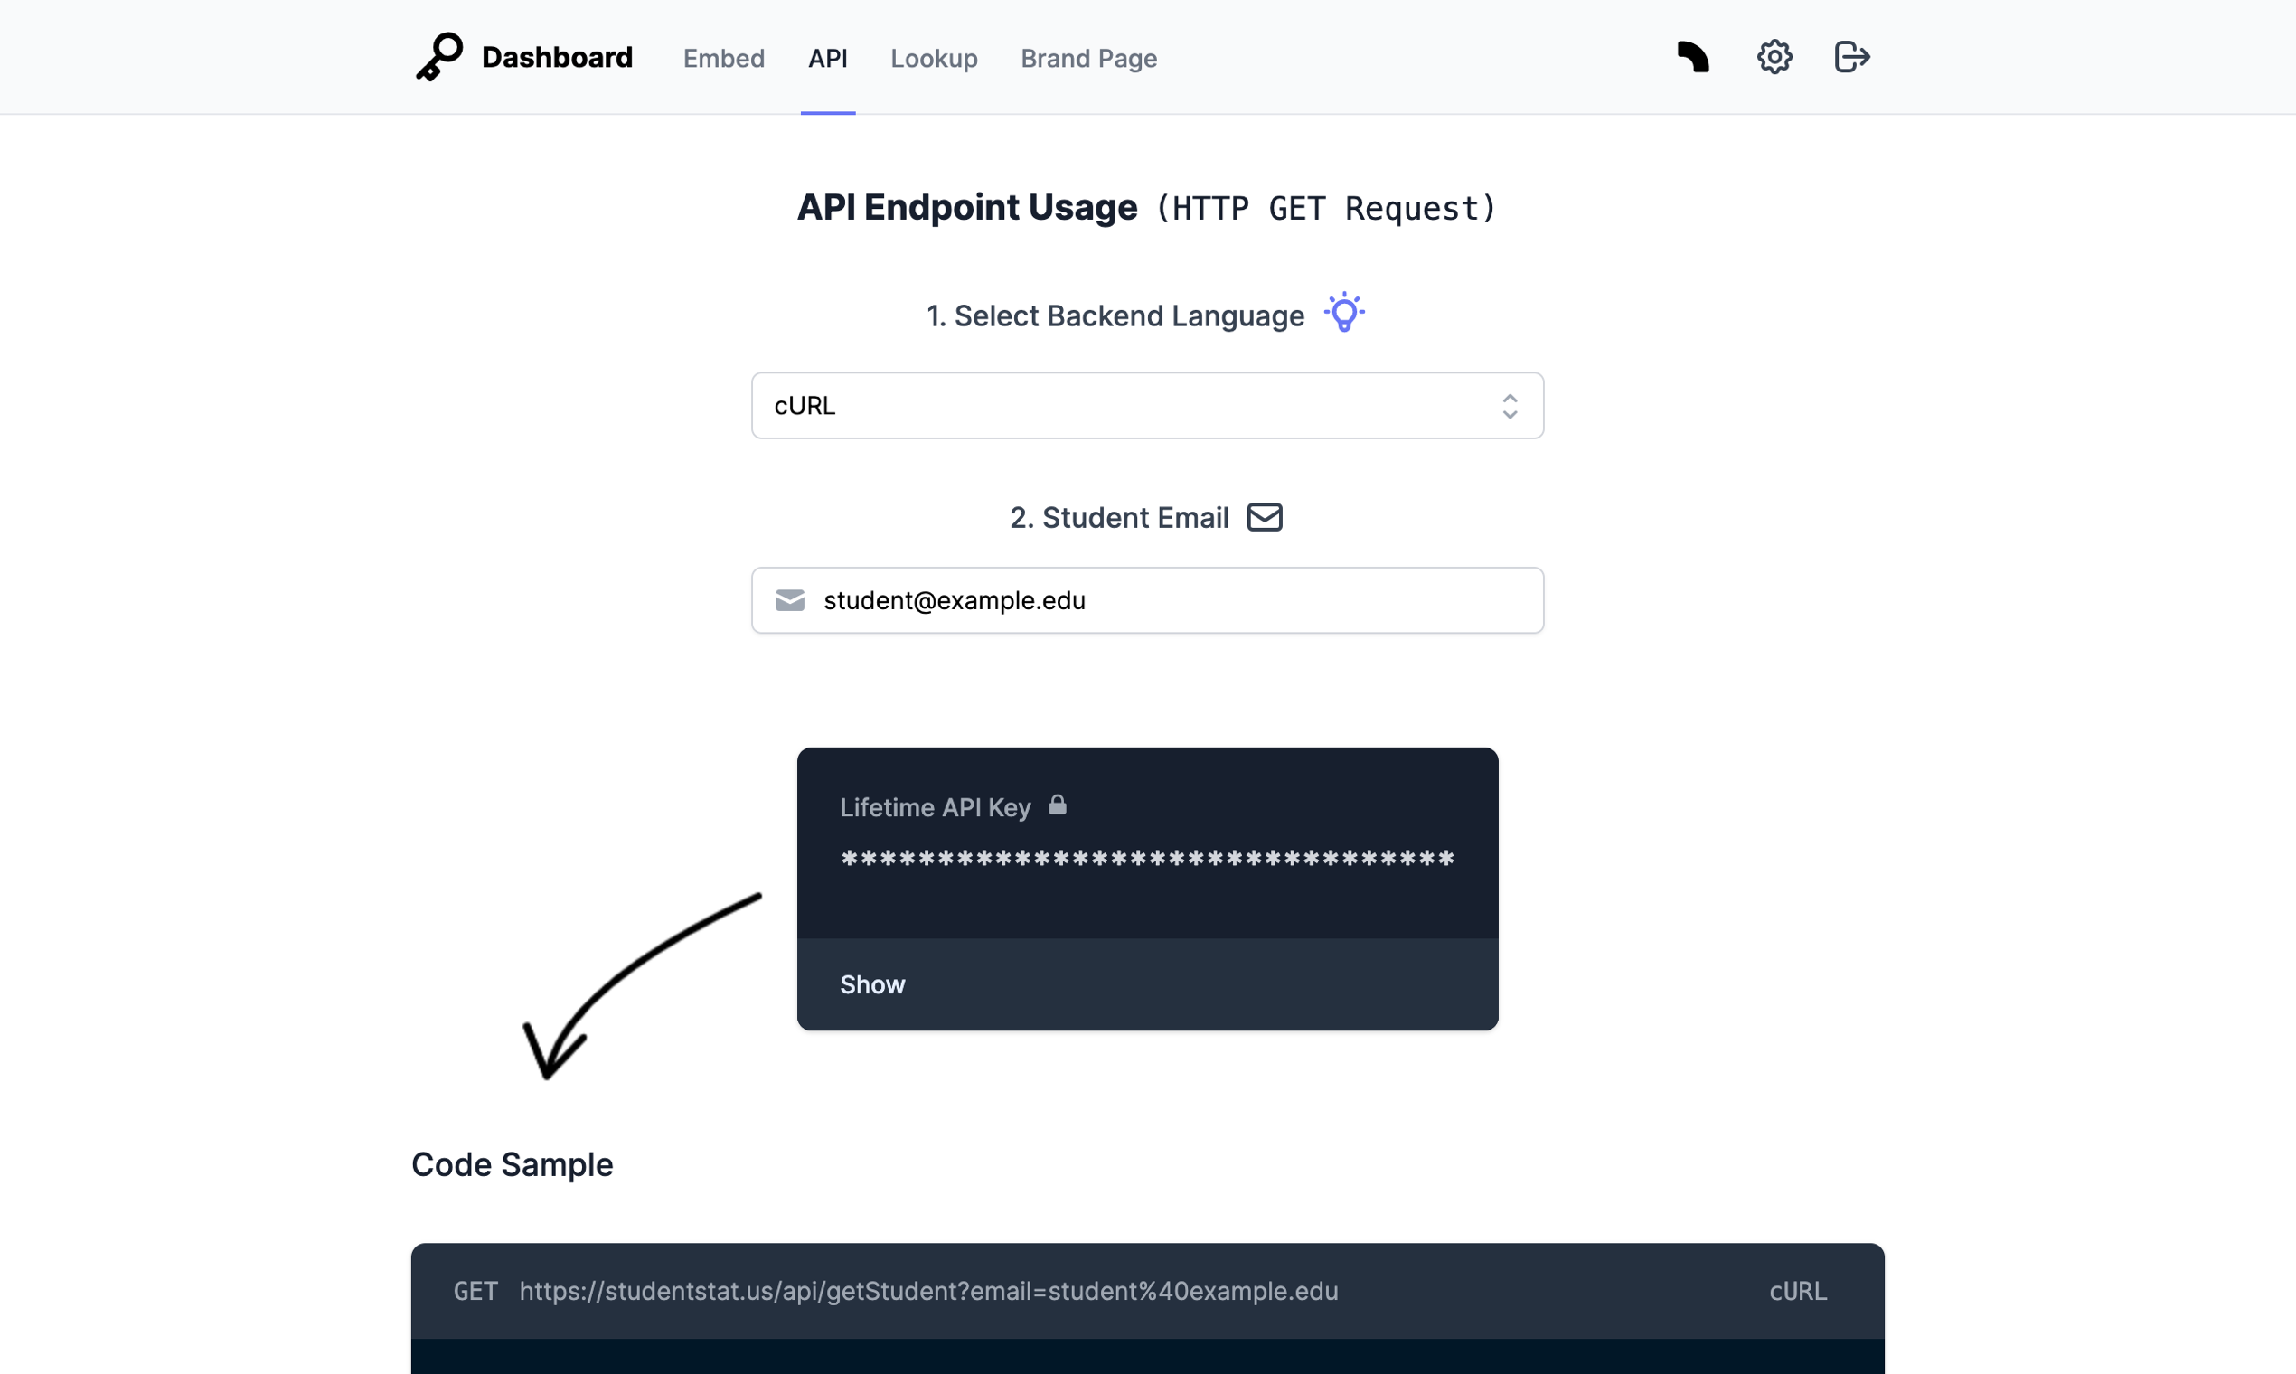Click the envelope icon next to Student Email heading
The image size is (2296, 1374).
[1266, 517]
